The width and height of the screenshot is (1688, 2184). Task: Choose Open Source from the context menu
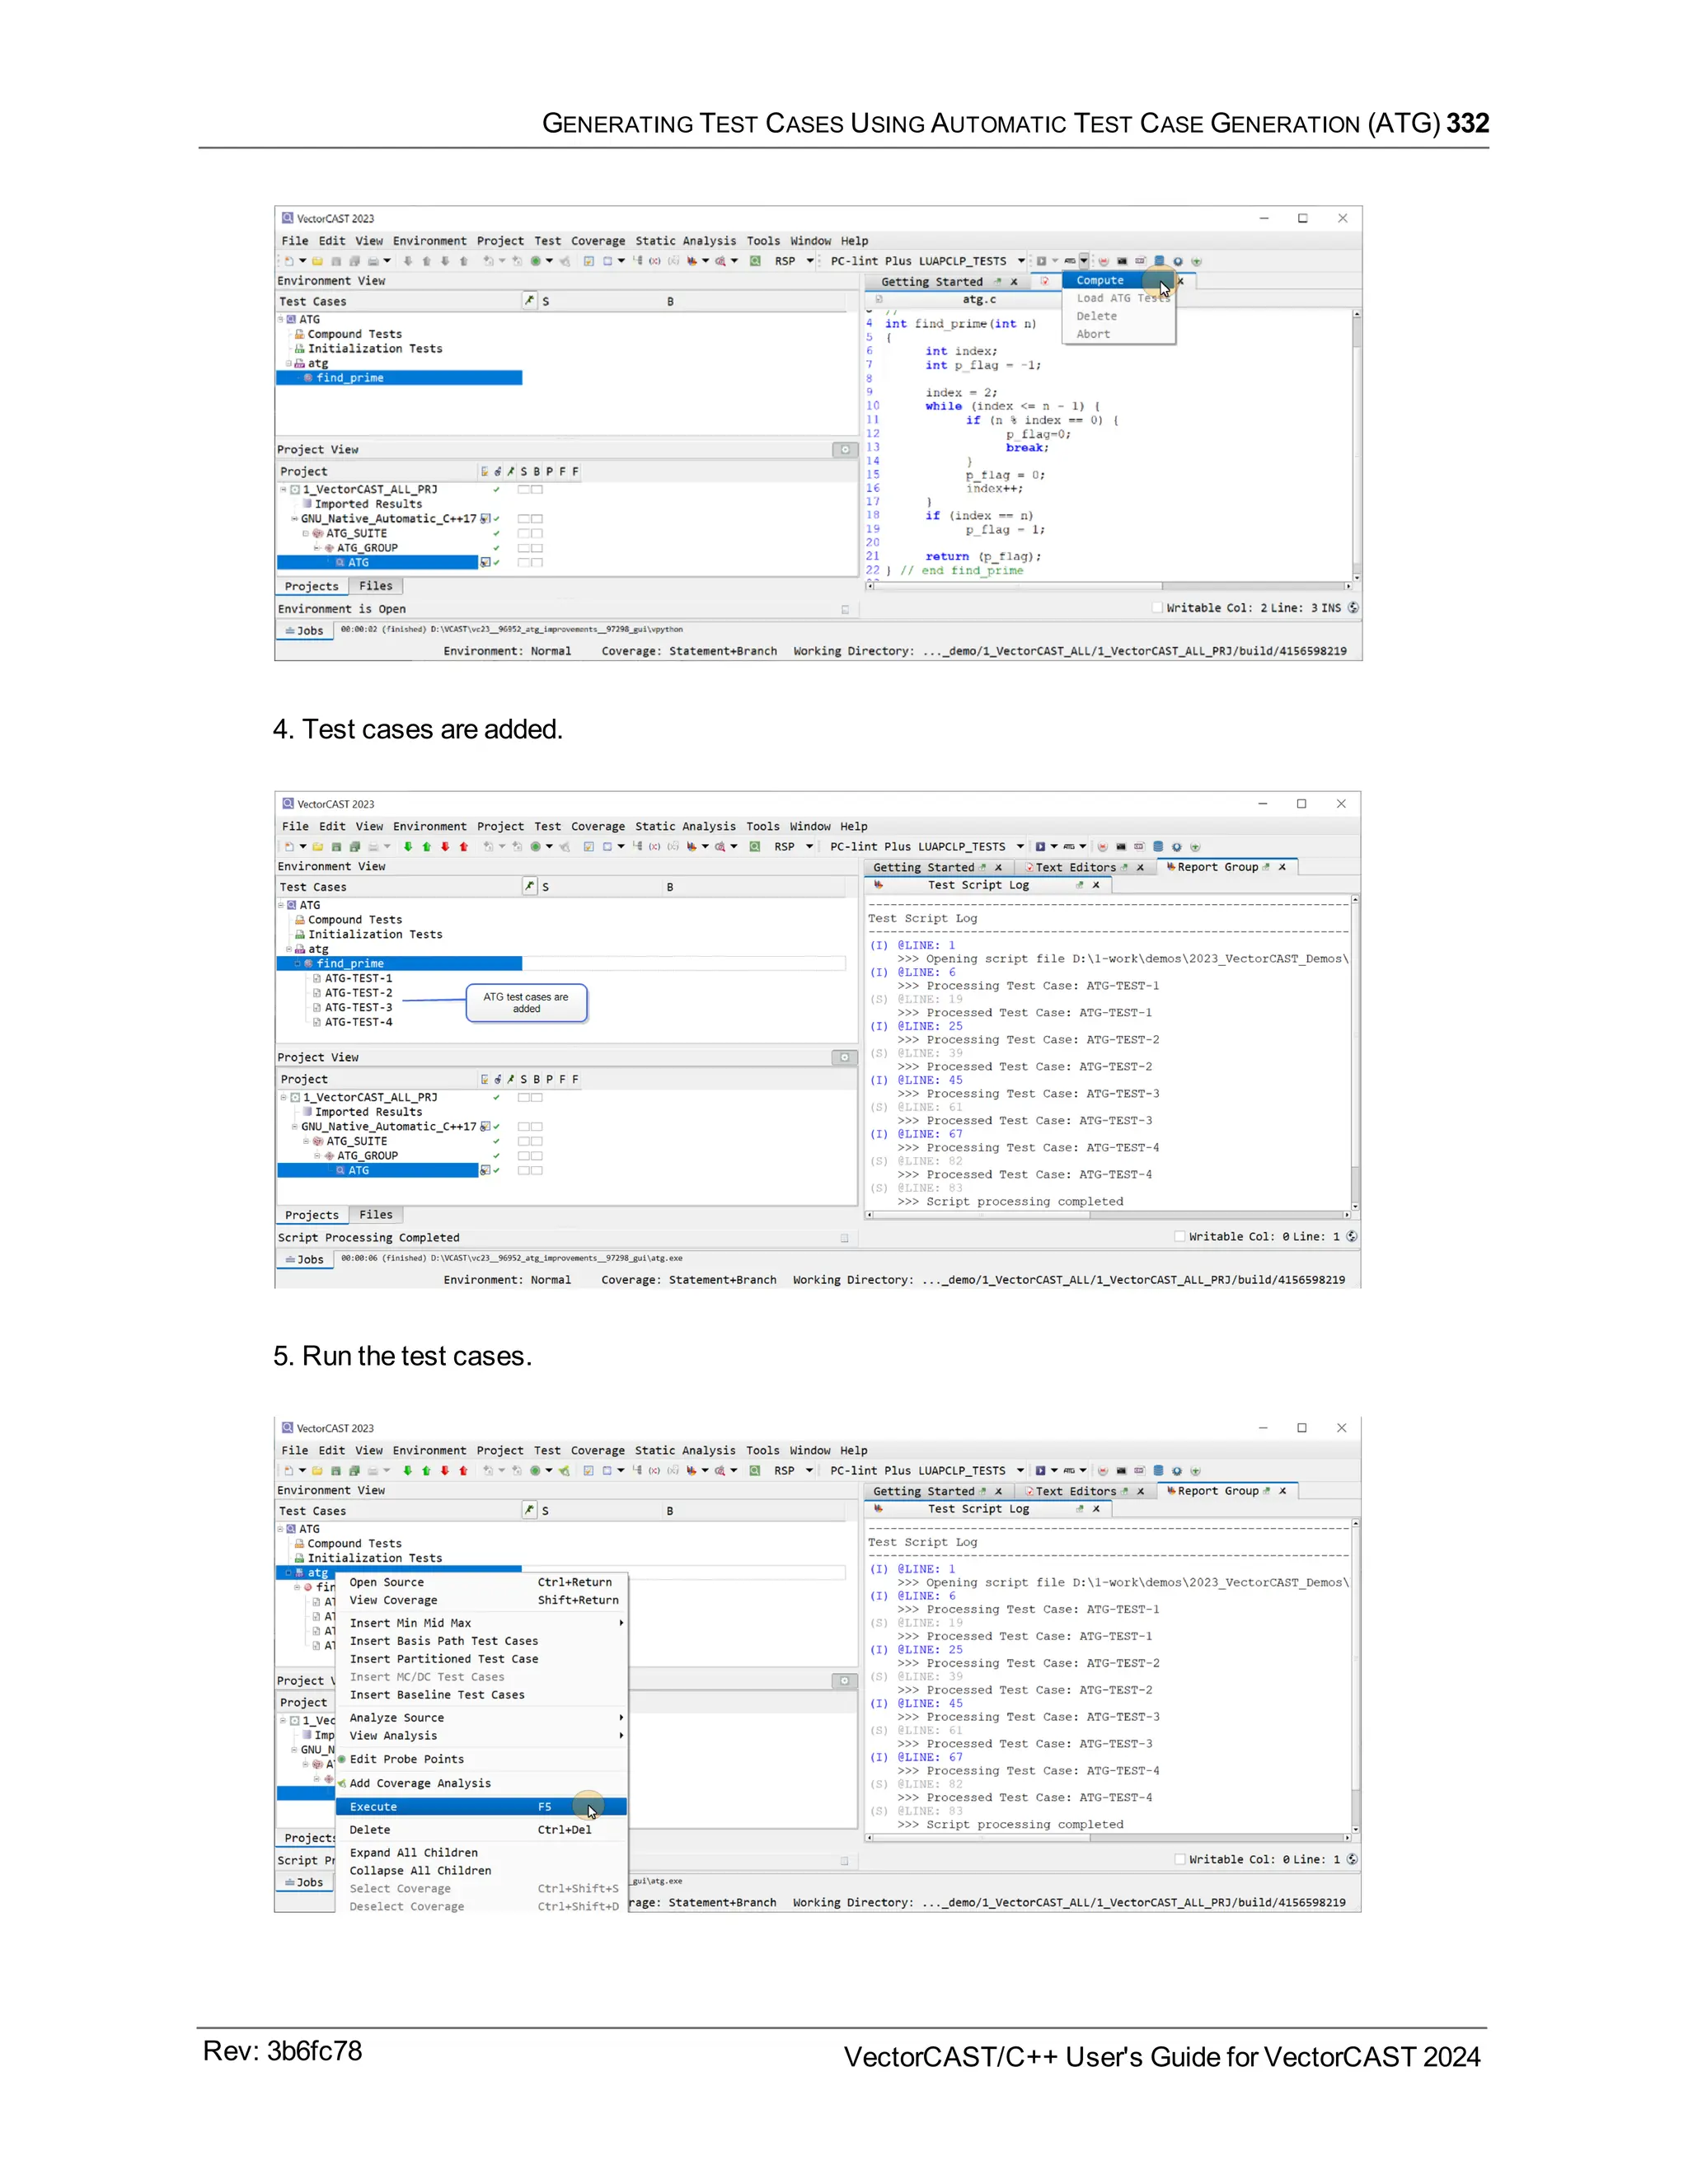[x=481, y=1582]
